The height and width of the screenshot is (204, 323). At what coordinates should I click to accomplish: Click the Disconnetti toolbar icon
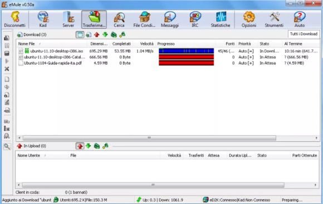click(15, 19)
